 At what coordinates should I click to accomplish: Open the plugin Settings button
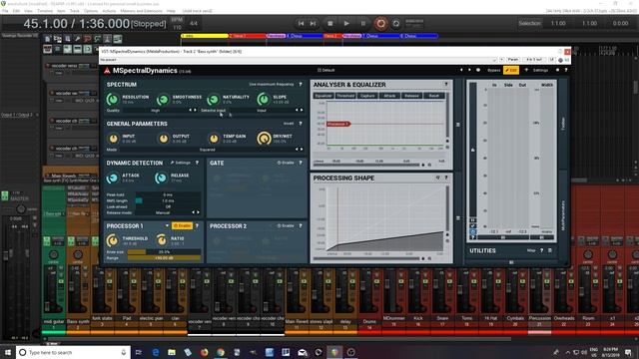point(540,71)
